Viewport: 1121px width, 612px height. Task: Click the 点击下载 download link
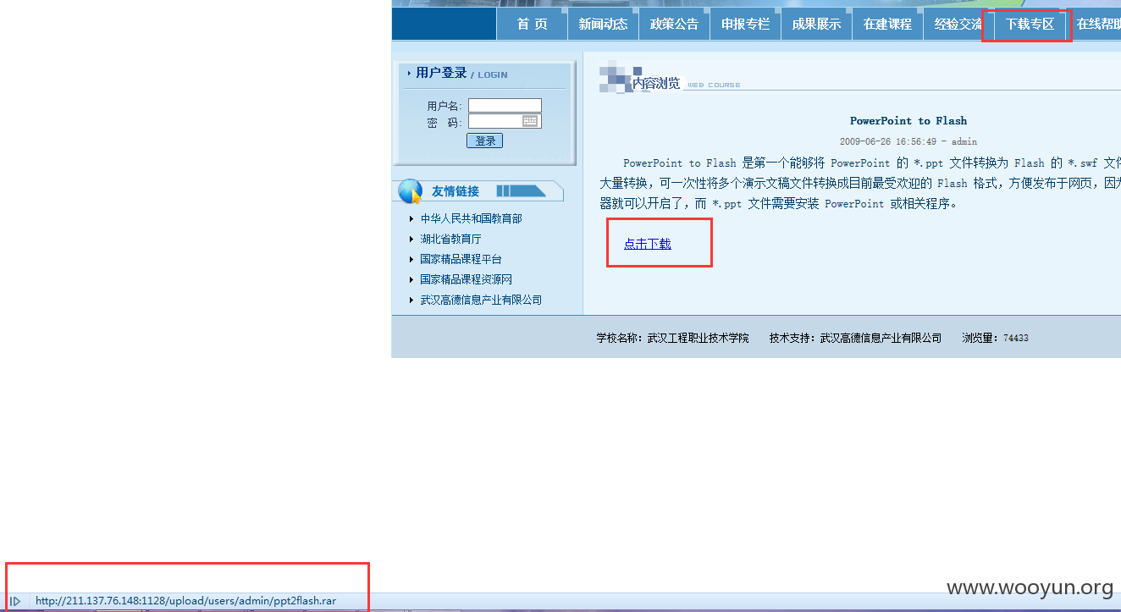click(x=647, y=244)
